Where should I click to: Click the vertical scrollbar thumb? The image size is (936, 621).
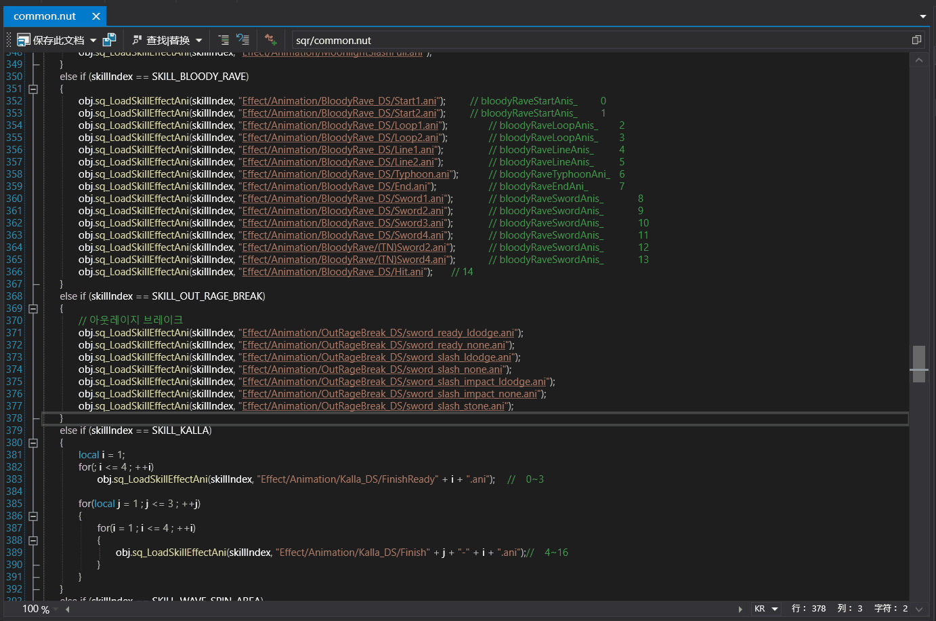tap(918, 364)
